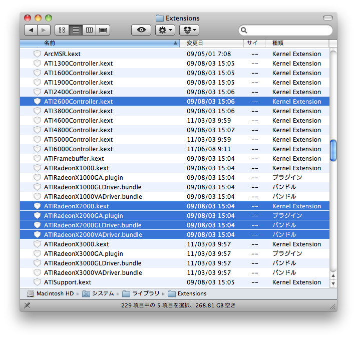Switch to icon view

pyautogui.click(x=62, y=30)
